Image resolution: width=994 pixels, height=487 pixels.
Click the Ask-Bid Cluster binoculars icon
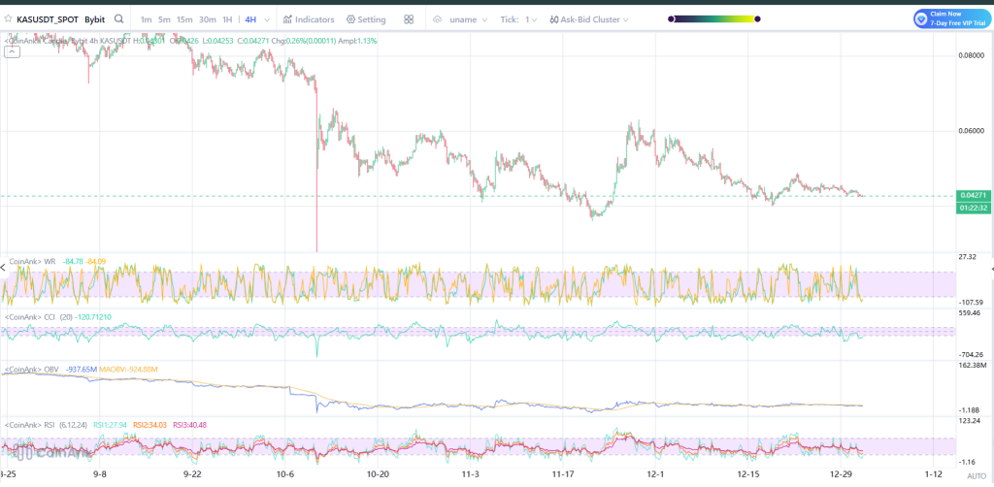tap(553, 19)
